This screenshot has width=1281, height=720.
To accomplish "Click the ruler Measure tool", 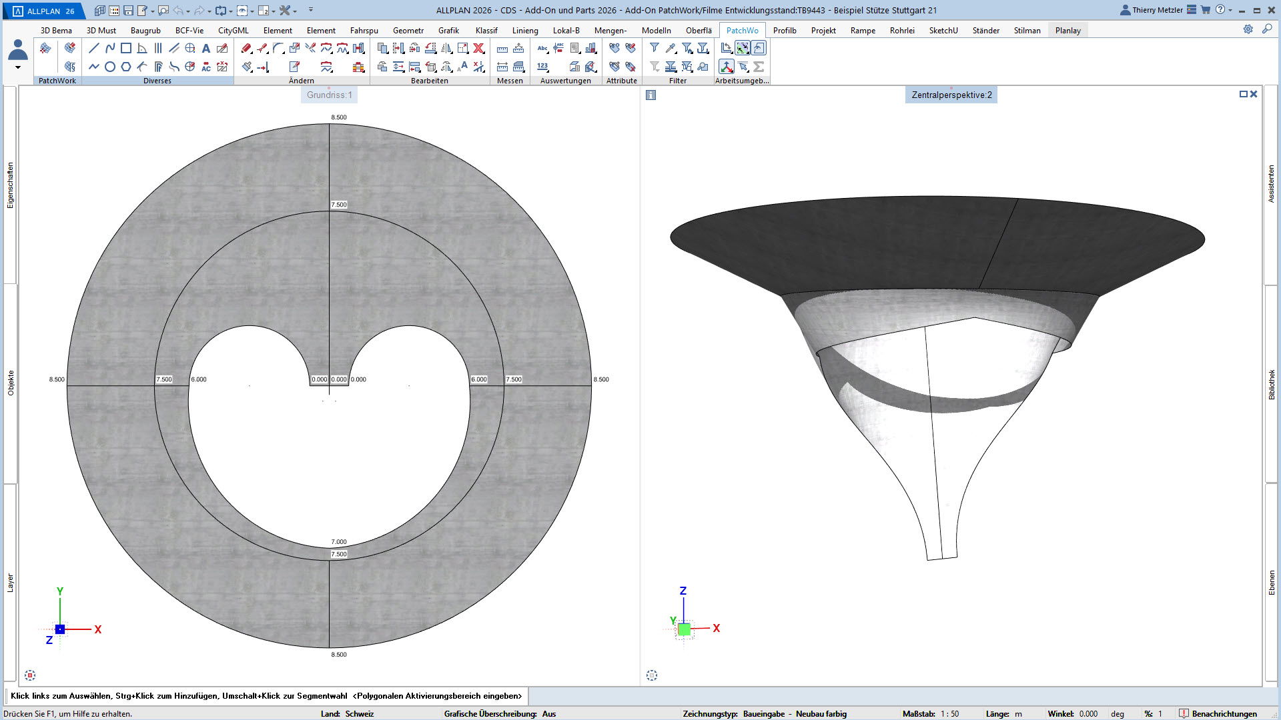I will [x=502, y=48].
